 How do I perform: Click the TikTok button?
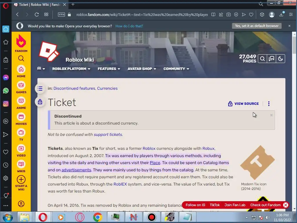pos(215,205)
